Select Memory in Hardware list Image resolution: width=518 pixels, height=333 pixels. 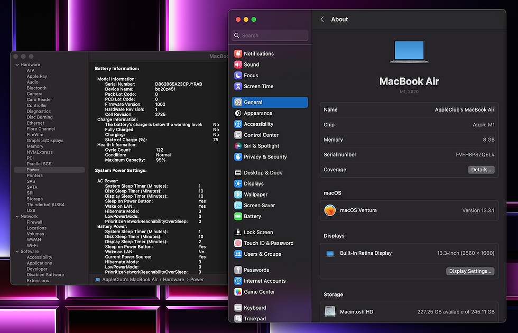(35, 146)
